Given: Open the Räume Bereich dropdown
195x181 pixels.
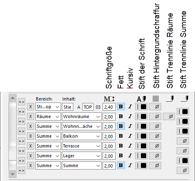Looking at the screenshot, I should click(48, 117).
